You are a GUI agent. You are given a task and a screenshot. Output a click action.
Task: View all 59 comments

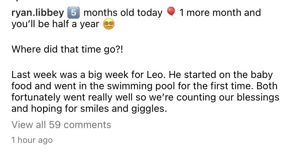61,124
